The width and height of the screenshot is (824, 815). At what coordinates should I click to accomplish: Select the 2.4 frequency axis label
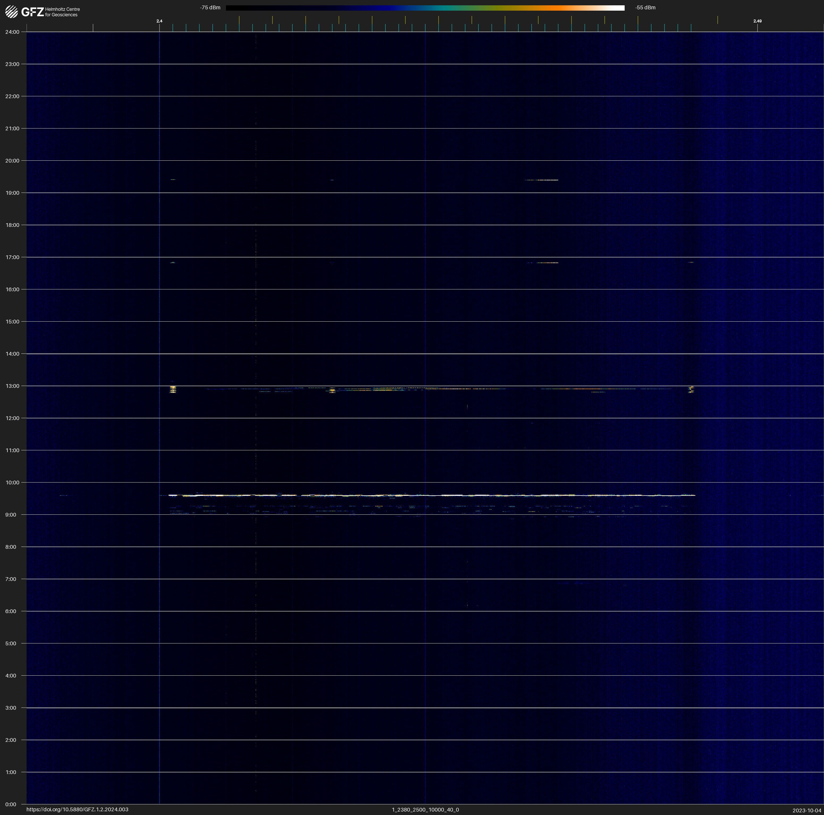pos(159,21)
